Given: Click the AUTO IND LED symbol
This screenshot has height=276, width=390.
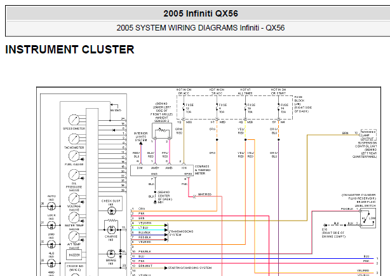Looking at the screenshot, I should point(51,207).
